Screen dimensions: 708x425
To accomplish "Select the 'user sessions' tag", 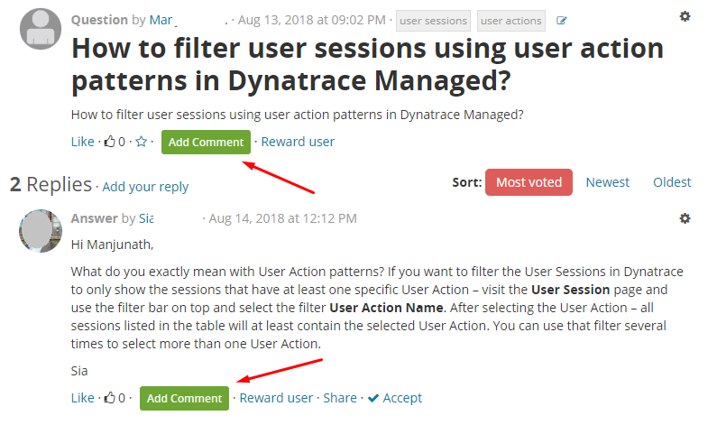I will [434, 21].
